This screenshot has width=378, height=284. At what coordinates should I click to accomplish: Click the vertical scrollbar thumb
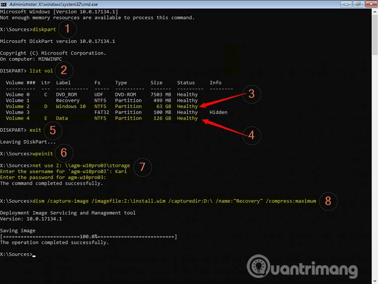click(374, 35)
